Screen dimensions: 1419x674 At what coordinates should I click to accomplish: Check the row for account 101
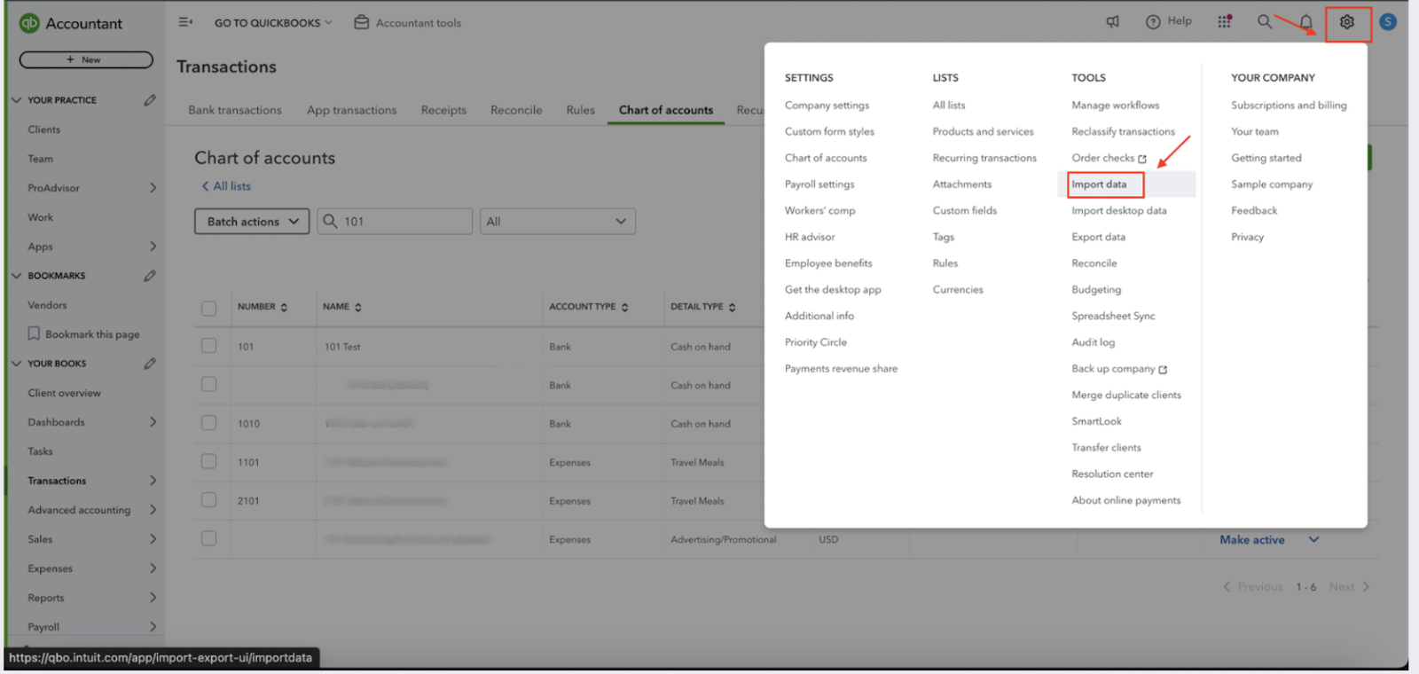(208, 346)
